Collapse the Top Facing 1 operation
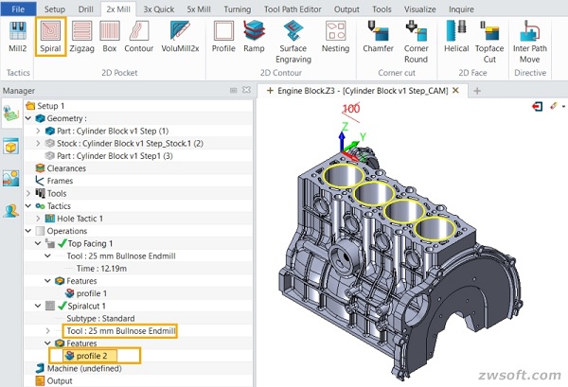 (38, 243)
